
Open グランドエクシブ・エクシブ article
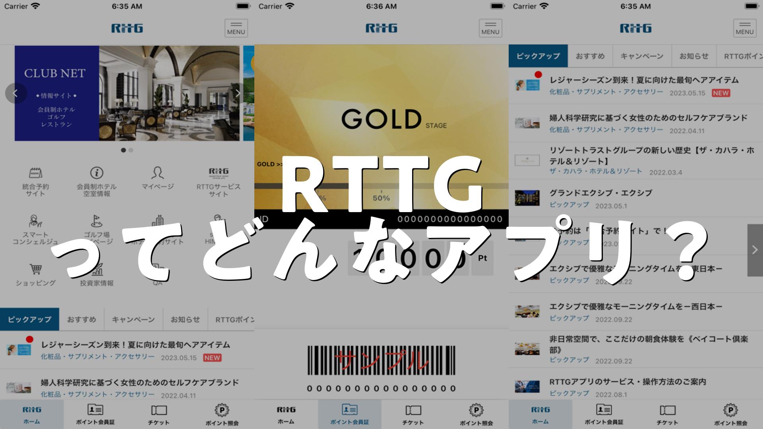tap(636, 198)
